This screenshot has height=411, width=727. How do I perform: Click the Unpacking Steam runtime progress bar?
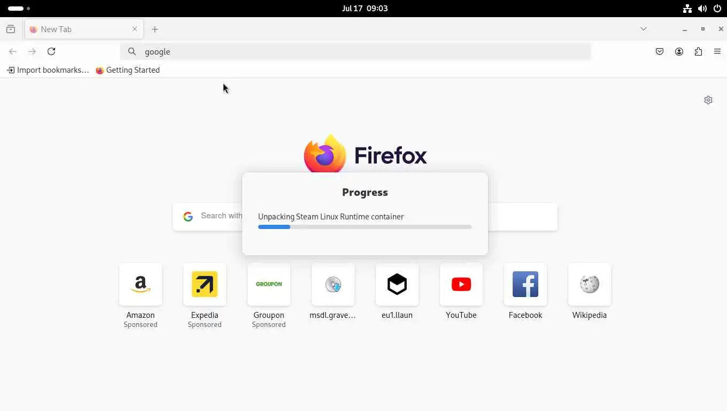(365, 227)
